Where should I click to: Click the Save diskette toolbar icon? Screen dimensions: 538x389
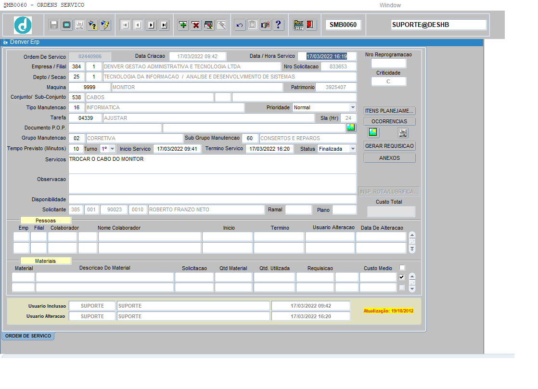(x=54, y=25)
